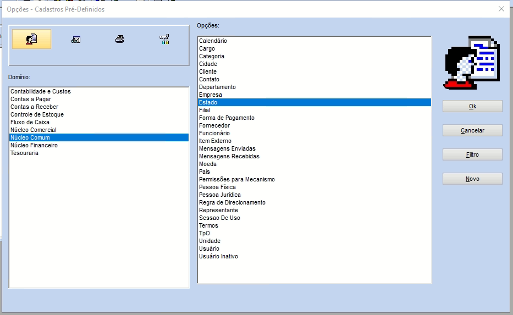Select the highlighted Núcleo Comum domain
513x315 pixels.
(x=99, y=138)
